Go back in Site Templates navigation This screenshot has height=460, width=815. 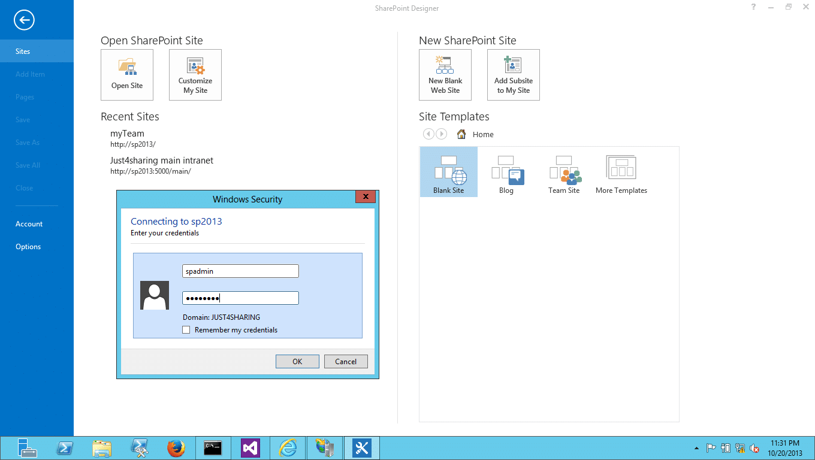[428, 134]
